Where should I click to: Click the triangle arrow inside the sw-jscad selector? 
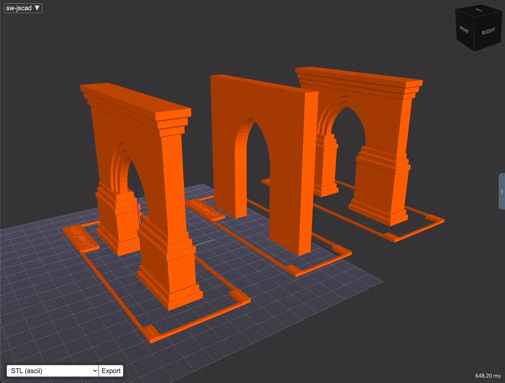[37, 8]
